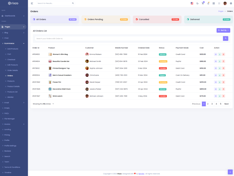Go to page 3 of orders
The width and height of the screenshot is (234, 176).
(x=212, y=104)
